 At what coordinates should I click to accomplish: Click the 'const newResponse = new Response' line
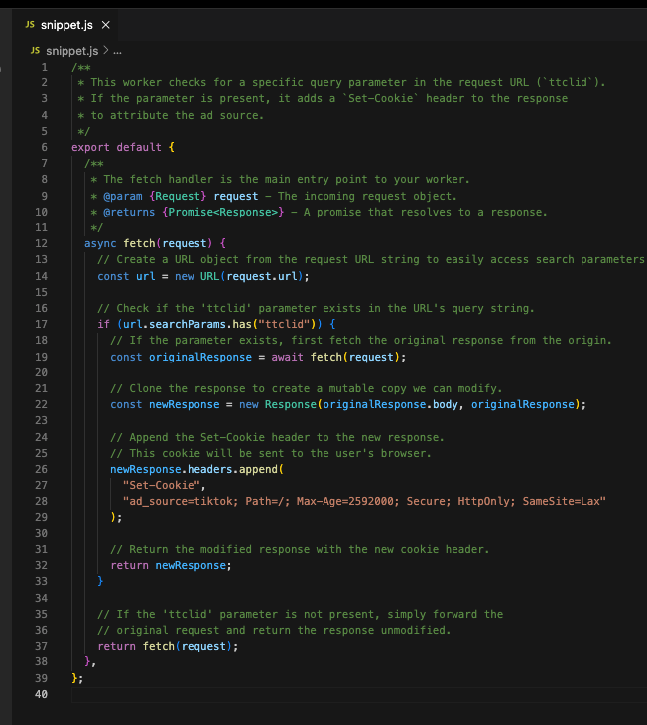pos(348,404)
